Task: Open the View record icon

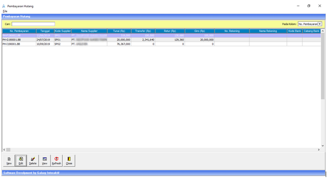Action: (x=44, y=160)
